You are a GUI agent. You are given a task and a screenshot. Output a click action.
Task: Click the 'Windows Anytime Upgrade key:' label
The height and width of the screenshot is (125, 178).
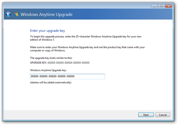[48, 70]
